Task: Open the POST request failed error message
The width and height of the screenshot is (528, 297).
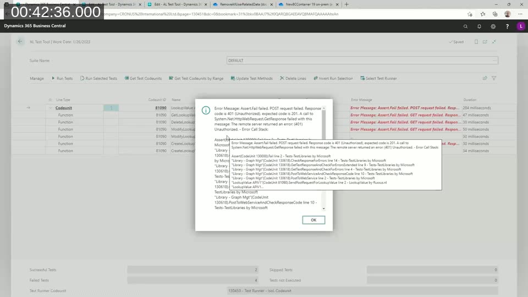Action: click(x=404, y=108)
